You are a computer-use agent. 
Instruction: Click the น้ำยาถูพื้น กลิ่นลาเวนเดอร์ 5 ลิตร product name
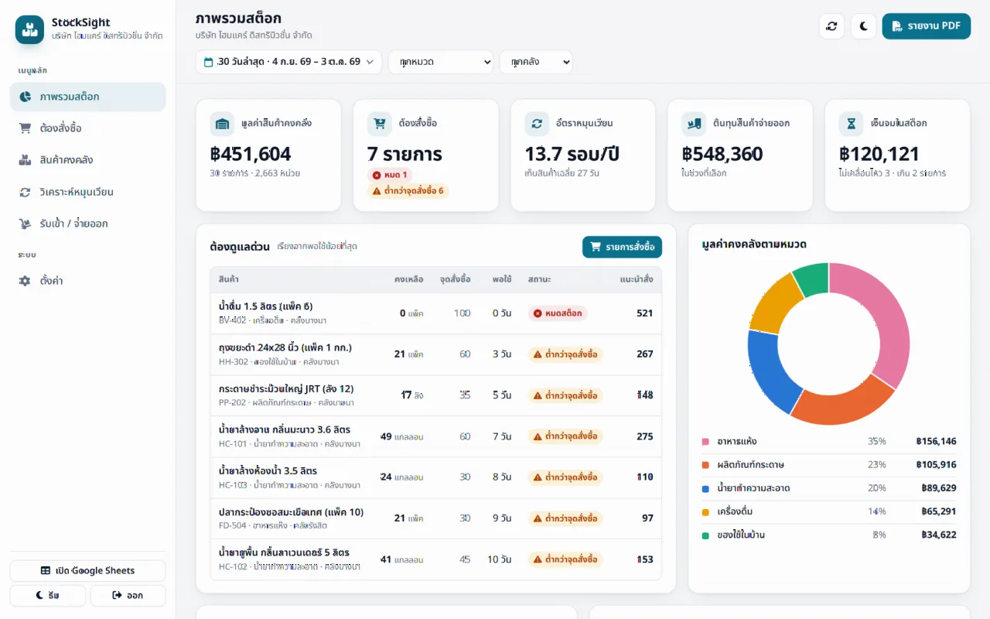(x=284, y=552)
